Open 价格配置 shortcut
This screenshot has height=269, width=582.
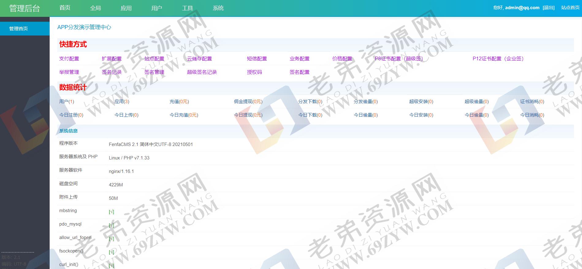pos(342,58)
